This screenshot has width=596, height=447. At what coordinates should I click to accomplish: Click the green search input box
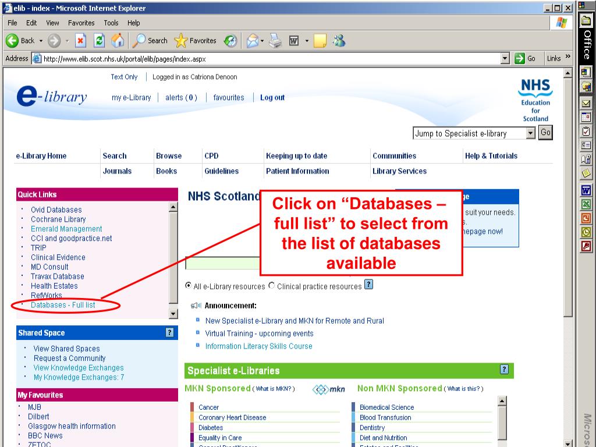click(223, 262)
